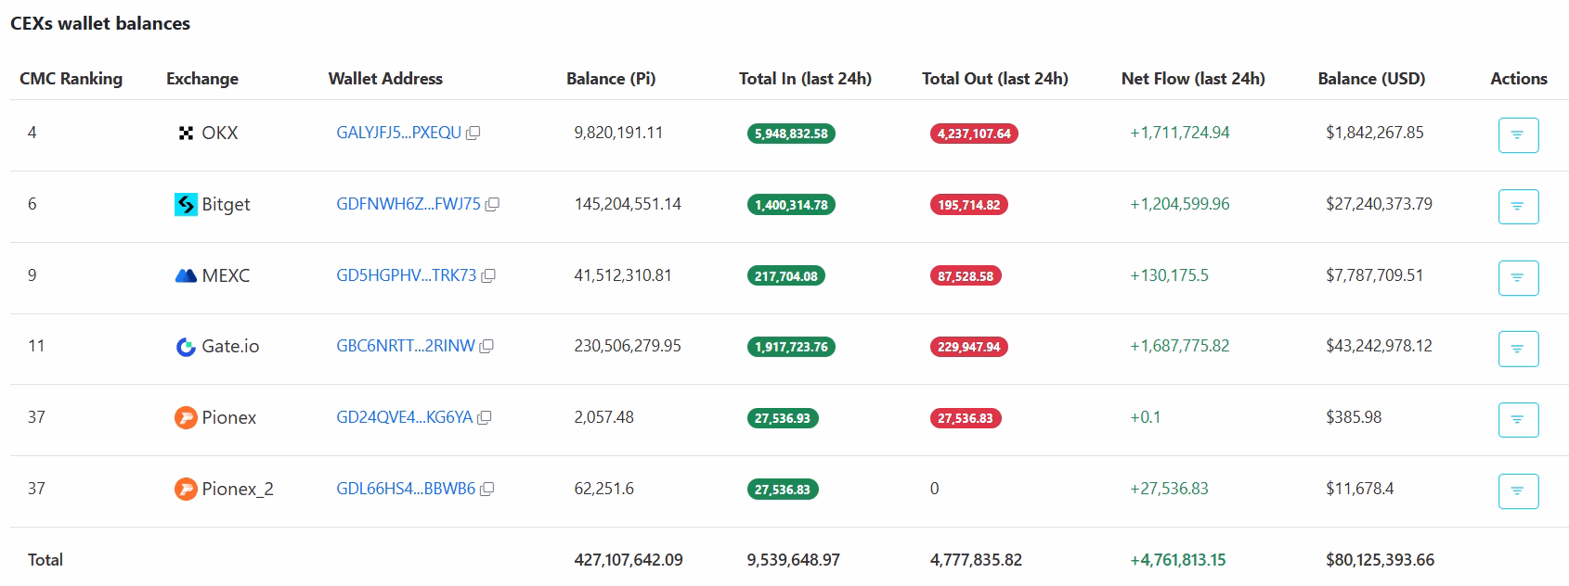Click the OKX Total In badge 5,948,832.58
Screen dimensions: 1569x586
point(791,134)
